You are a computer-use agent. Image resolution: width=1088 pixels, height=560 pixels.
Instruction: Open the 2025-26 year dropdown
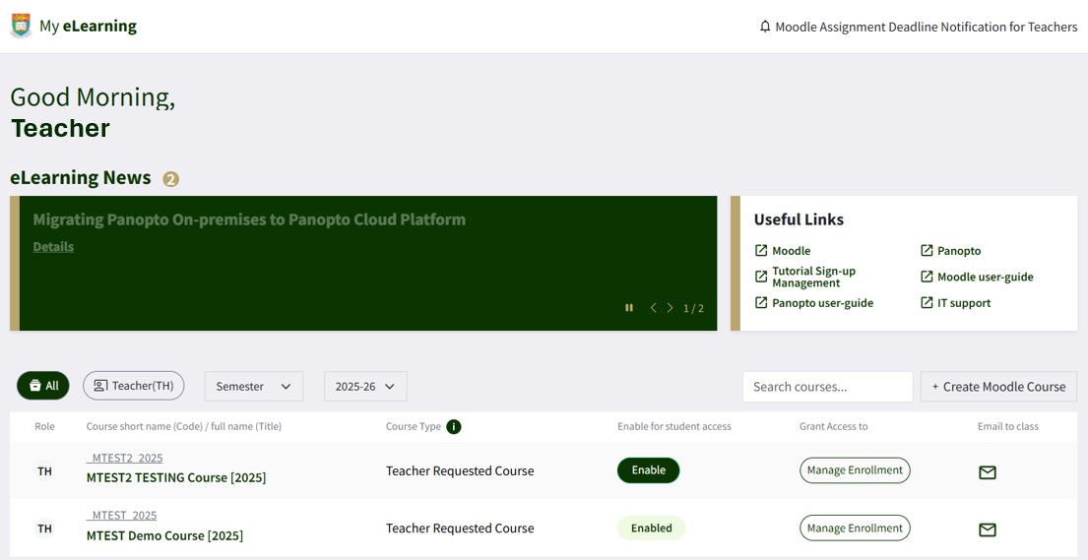[x=364, y=387]
